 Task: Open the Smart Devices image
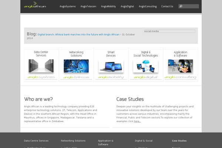pyautogui.click(x=111, y=66)
